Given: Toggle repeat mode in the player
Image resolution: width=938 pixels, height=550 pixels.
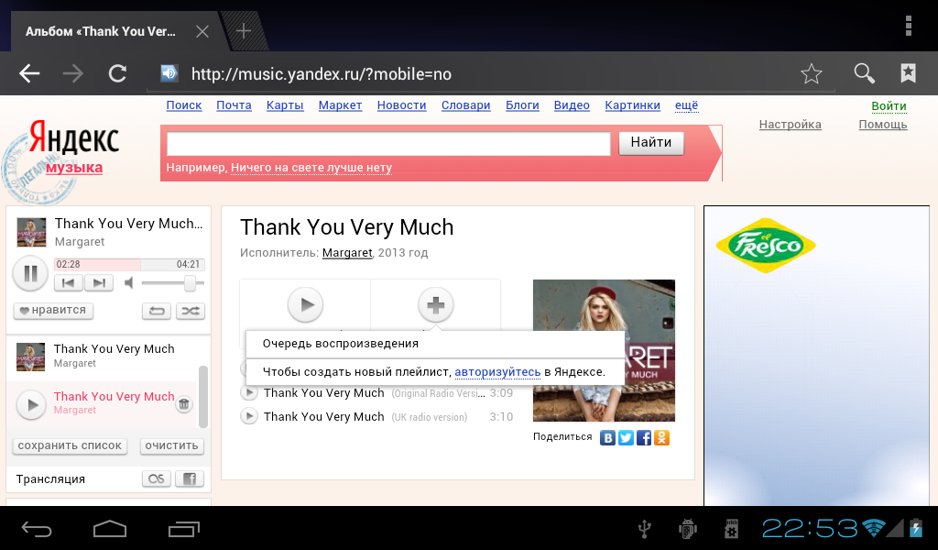Looking at the screenshot, I should click(x=156, y=311).
